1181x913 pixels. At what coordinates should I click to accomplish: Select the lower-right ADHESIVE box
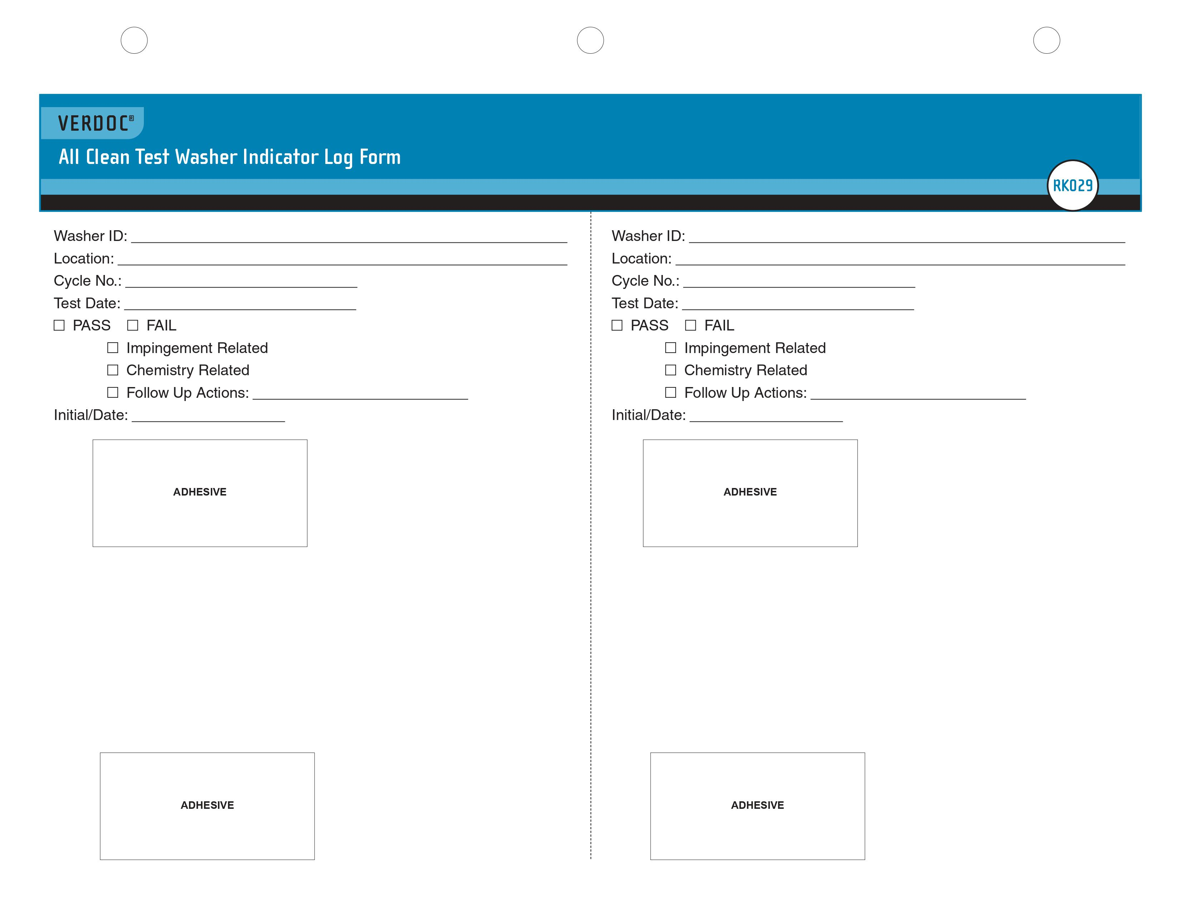pyautogui.click(x=758, y=806)
